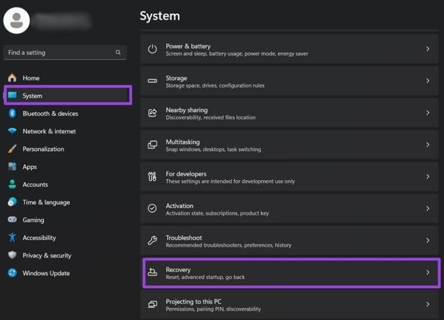Select Bluetooth & devices in sidebar
Image resolution: width=444 pixels, height=320 pixels.
[x=50, y=113]
